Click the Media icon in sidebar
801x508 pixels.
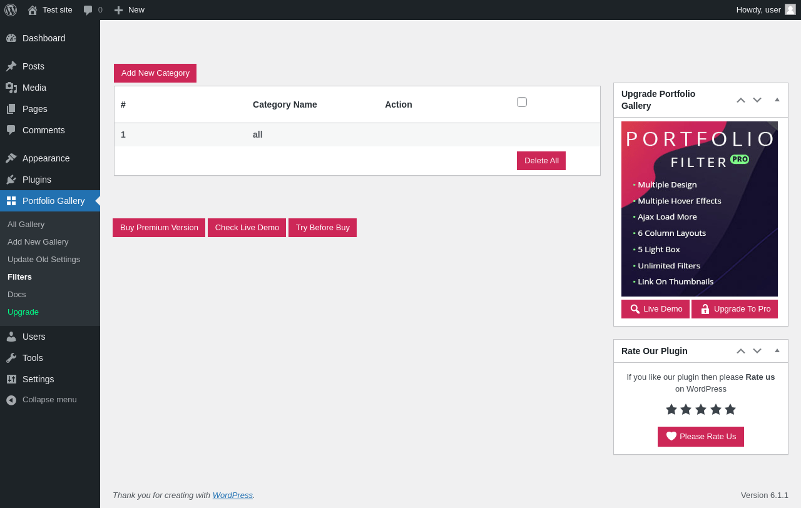click(11, 88)
